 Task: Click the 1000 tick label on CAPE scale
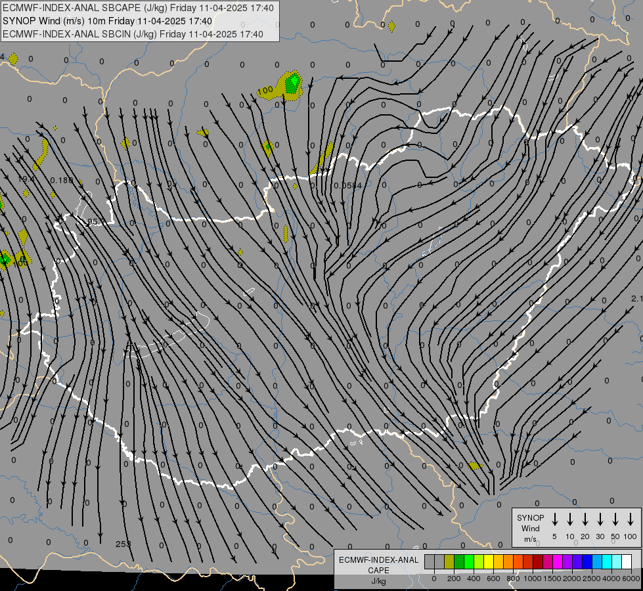[x=532, y=579]
